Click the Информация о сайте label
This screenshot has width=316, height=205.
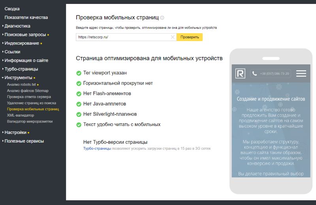tap(26, 60)
